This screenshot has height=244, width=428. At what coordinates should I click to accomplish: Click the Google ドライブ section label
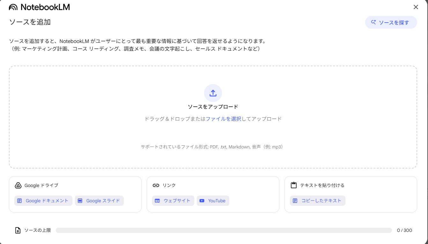(41, 185)
